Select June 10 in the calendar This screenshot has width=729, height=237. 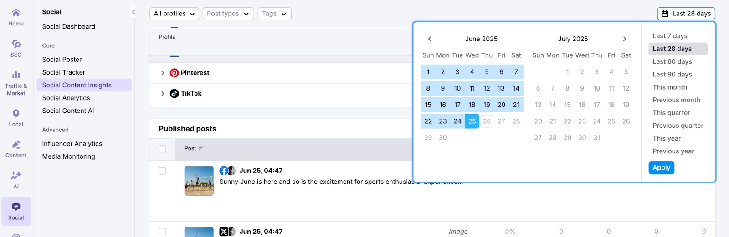(x=457, y=88)
